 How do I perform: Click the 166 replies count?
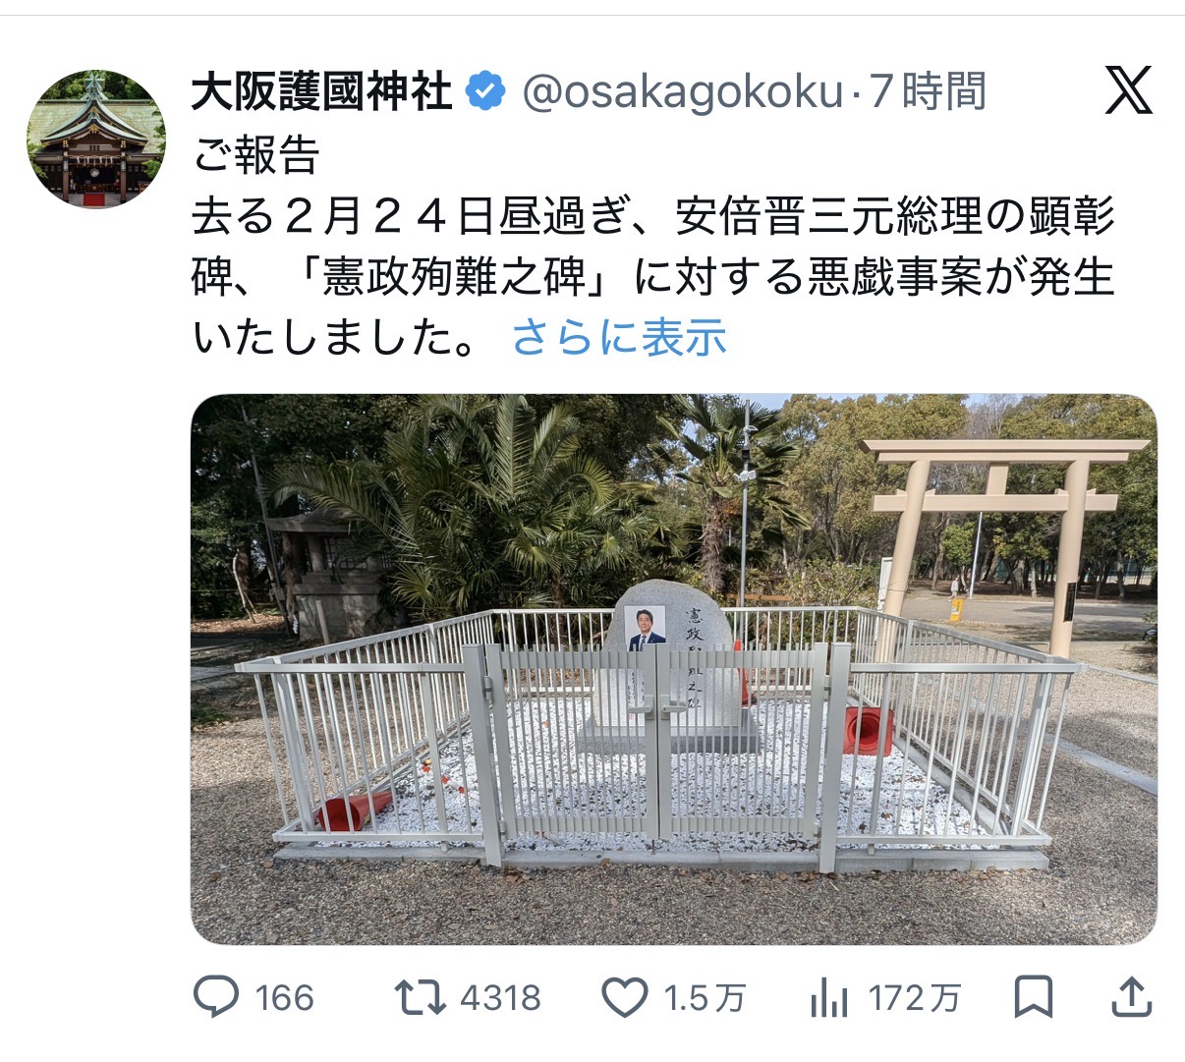(284, 999)
